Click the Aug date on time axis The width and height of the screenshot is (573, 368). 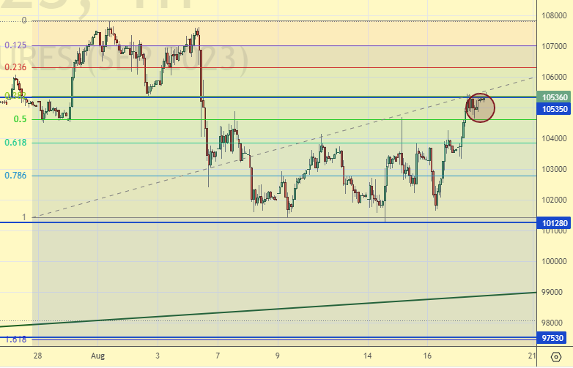coord(97,355)
